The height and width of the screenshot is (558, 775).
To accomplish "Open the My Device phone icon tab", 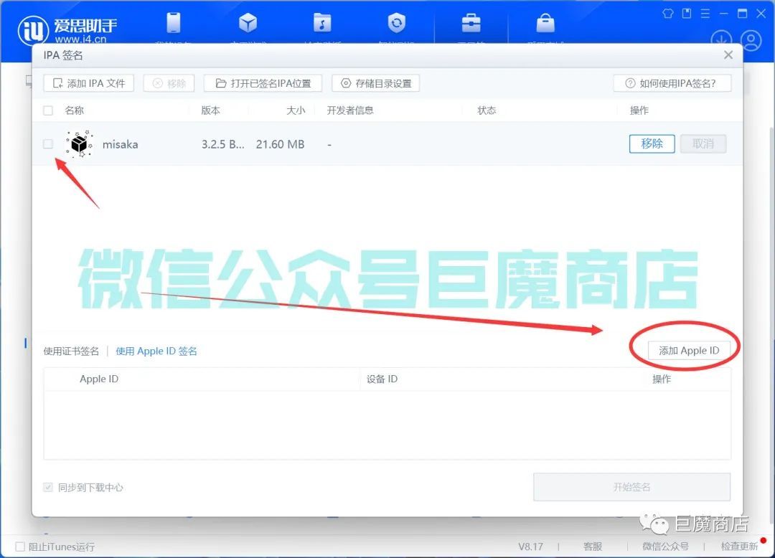I will pos(174,23).
